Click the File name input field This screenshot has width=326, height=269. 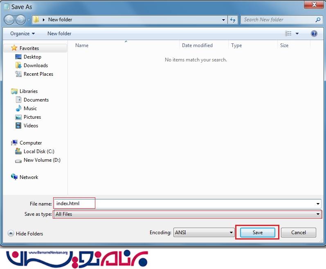[x=184, y=203]
